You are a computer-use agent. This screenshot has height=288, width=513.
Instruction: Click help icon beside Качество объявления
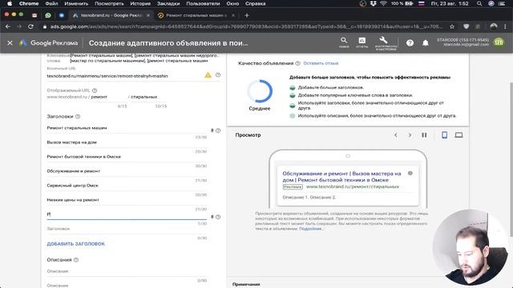297,63
